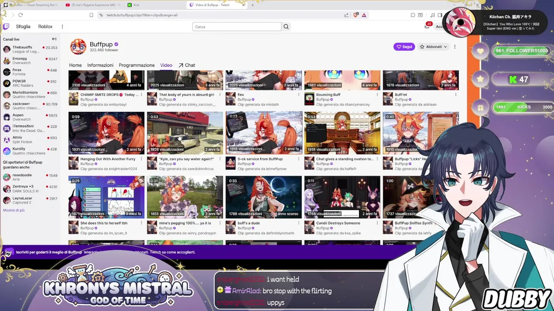Image resolution: width=554 pixels, height=311 pixels.
Task: Play the 'Kyle, can you say water again?' thumbnail
Action: (x=185, y=133)
